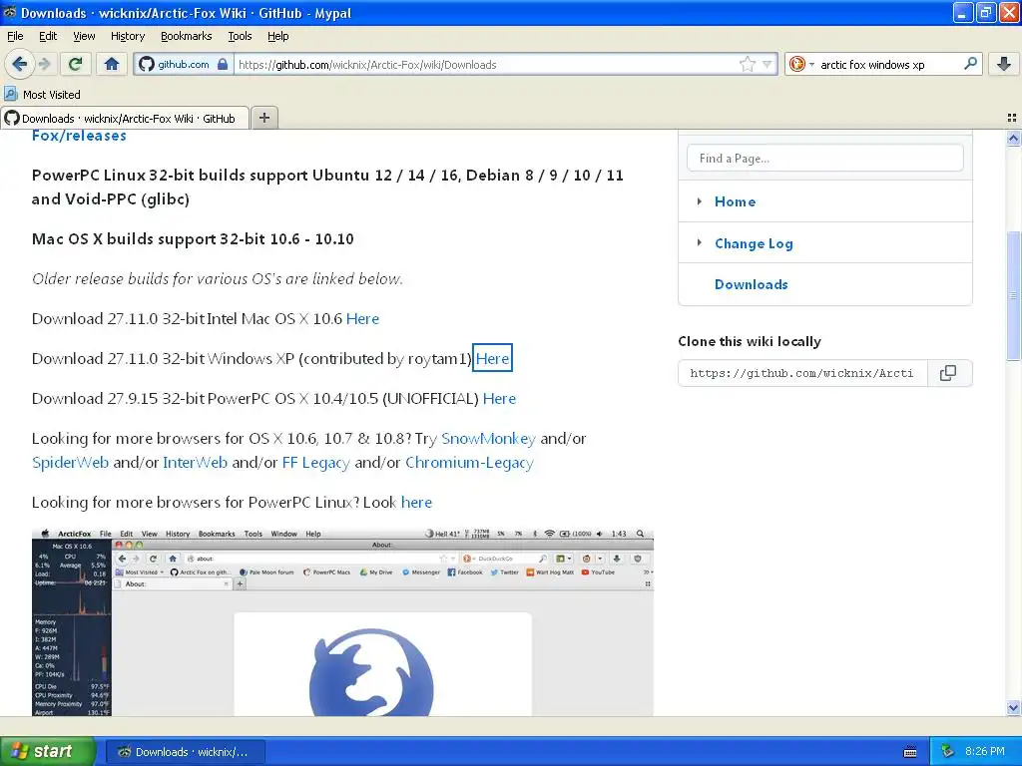Viewport: 1022px width, 766px height.
Task: Open the Chromium-Legacy link
Action: click(x=469, y=463)
